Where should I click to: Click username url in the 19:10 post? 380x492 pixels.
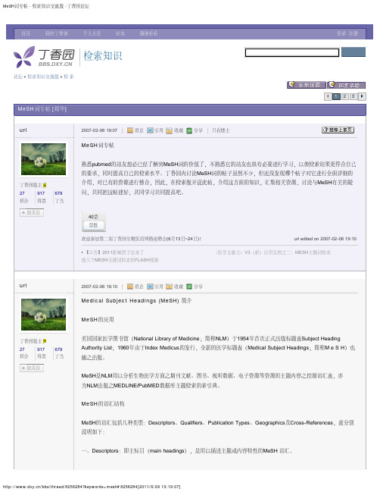tap(23, 286)
